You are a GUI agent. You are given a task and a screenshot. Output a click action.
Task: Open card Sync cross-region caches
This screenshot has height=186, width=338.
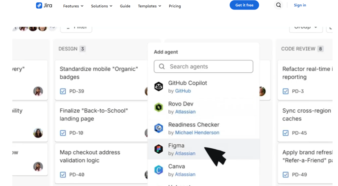coord(305,122)
